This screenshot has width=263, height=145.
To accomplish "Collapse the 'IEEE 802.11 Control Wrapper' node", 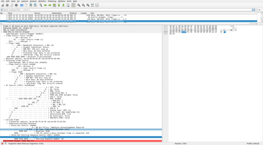I will [x=1, y=32].
